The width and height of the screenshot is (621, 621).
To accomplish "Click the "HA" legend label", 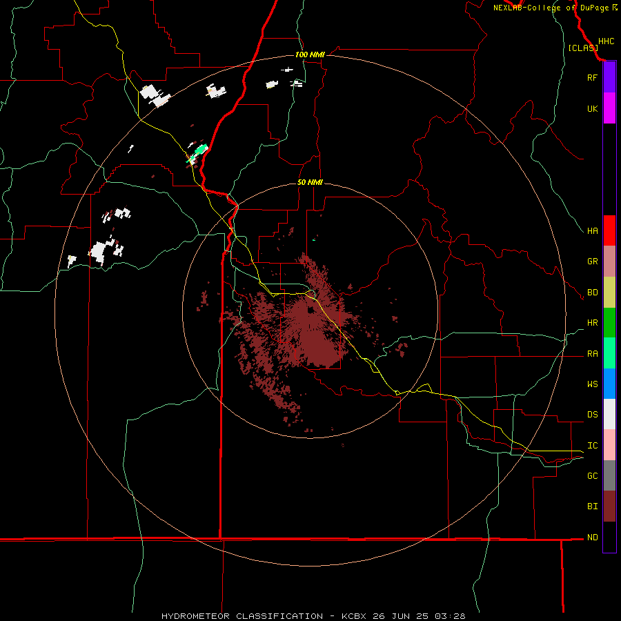I will pos(592,230).
